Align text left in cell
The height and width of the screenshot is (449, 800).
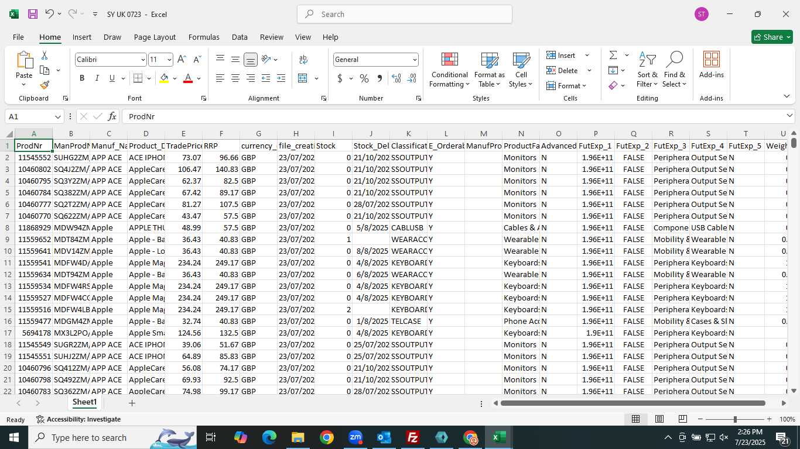(x=220, y=78)
